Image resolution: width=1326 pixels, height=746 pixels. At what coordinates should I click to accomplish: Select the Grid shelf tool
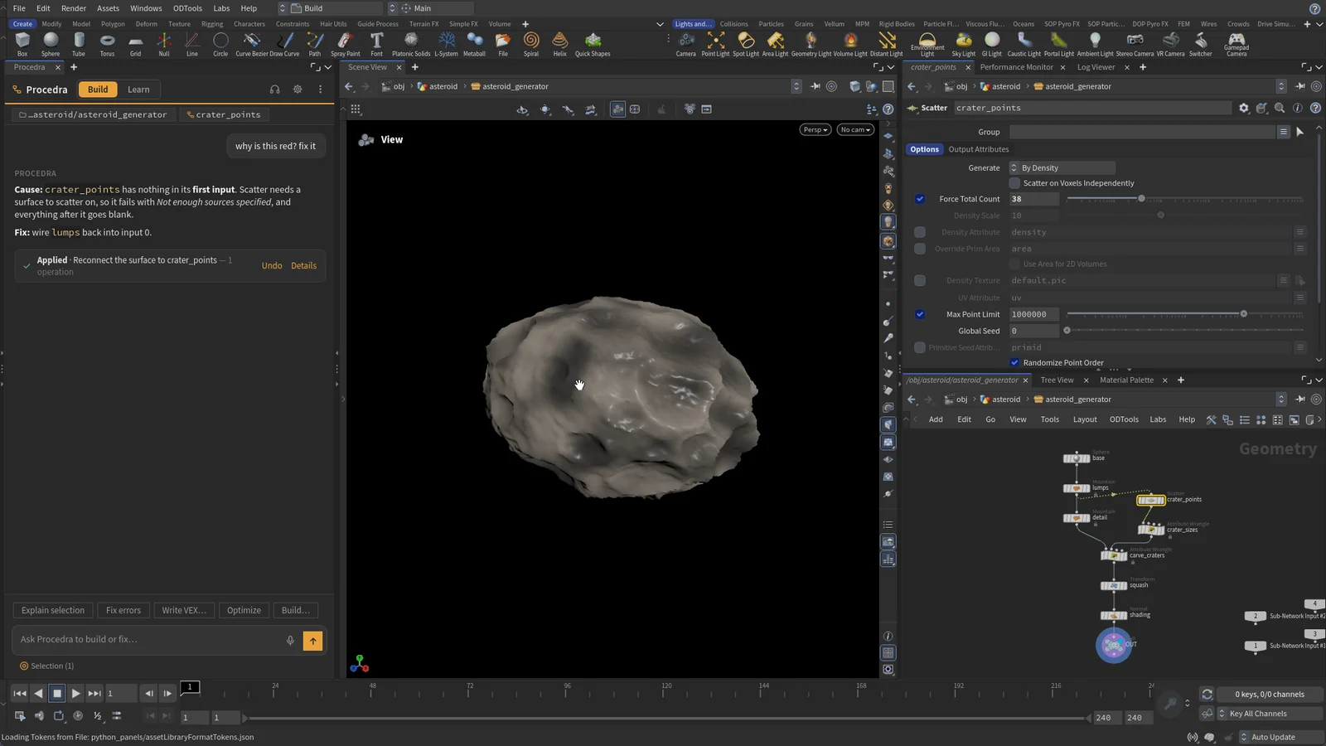pos(135,44)
